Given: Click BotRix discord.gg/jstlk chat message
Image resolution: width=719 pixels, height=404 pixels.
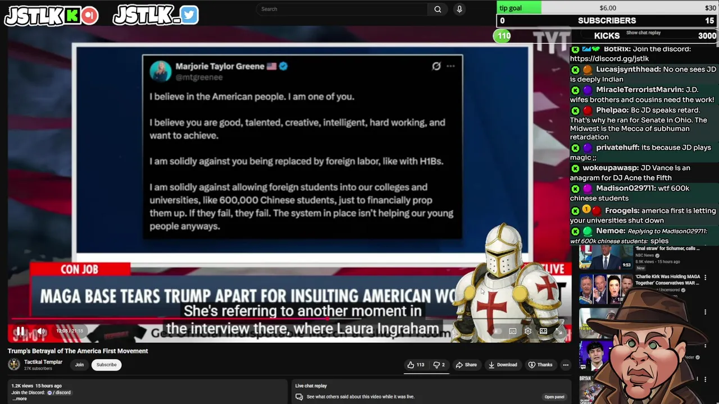Looking at the screenshot, I should click(x=643, y=54).
